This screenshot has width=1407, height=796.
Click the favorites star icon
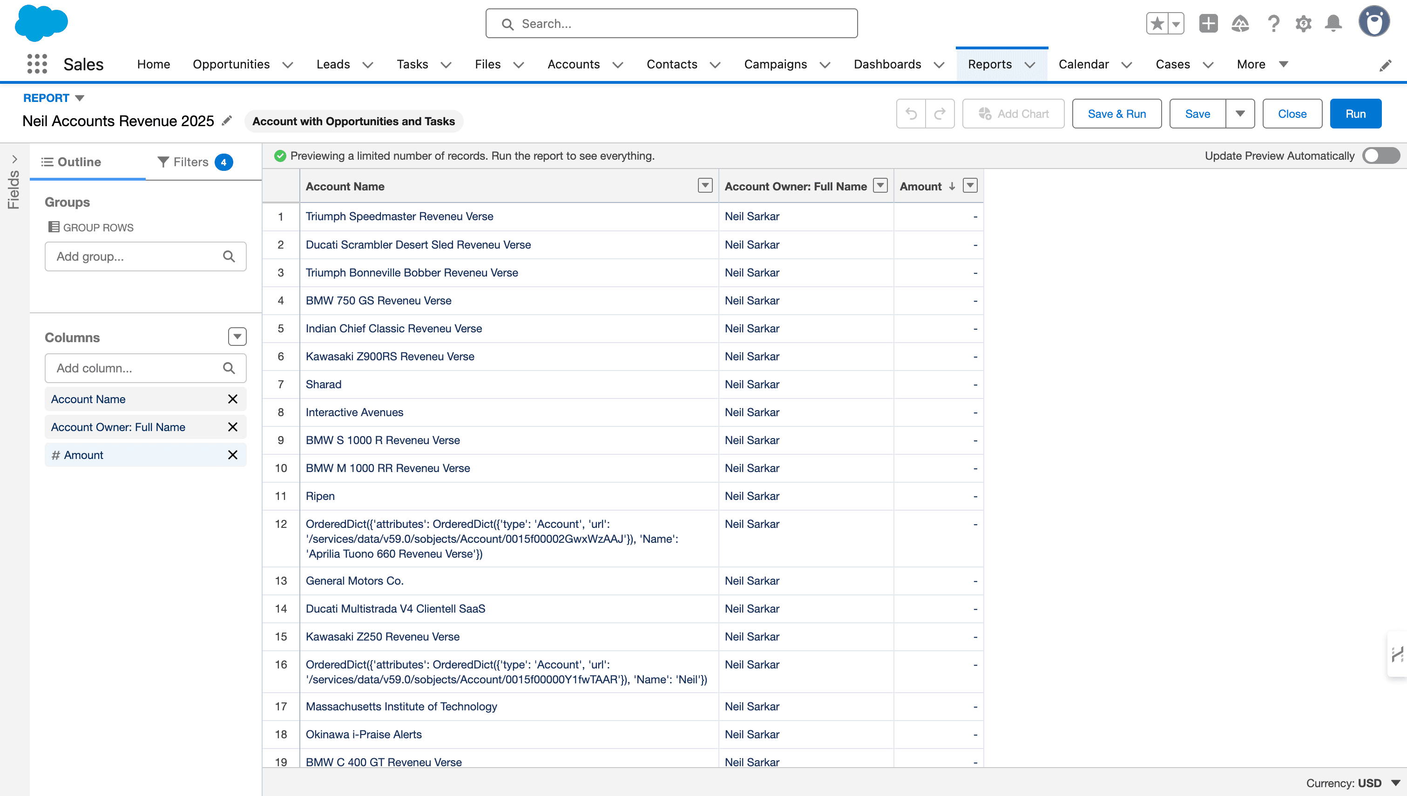1157,24
